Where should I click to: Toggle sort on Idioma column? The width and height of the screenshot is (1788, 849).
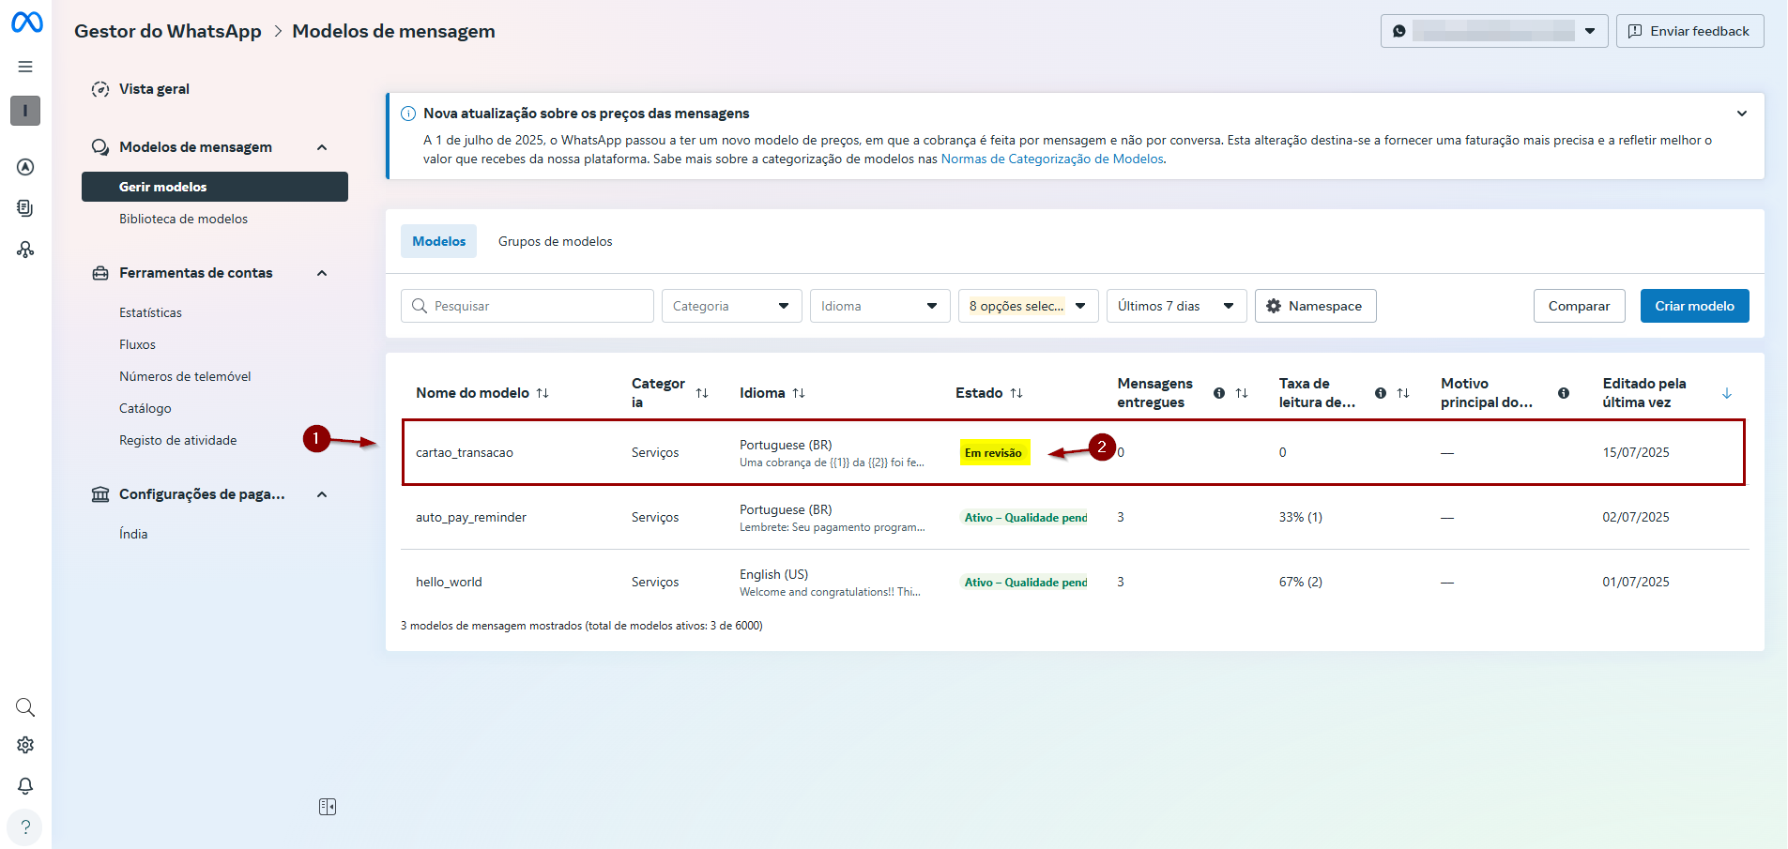pos(799,393)
